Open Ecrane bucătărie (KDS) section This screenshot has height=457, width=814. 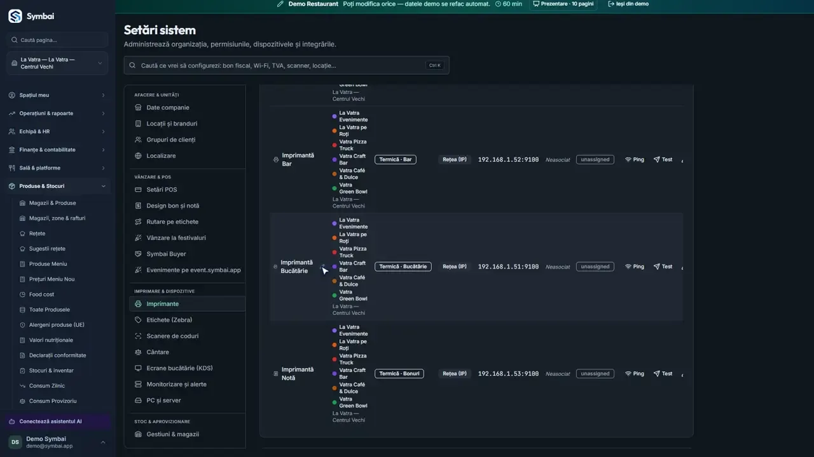click(188, 368)
